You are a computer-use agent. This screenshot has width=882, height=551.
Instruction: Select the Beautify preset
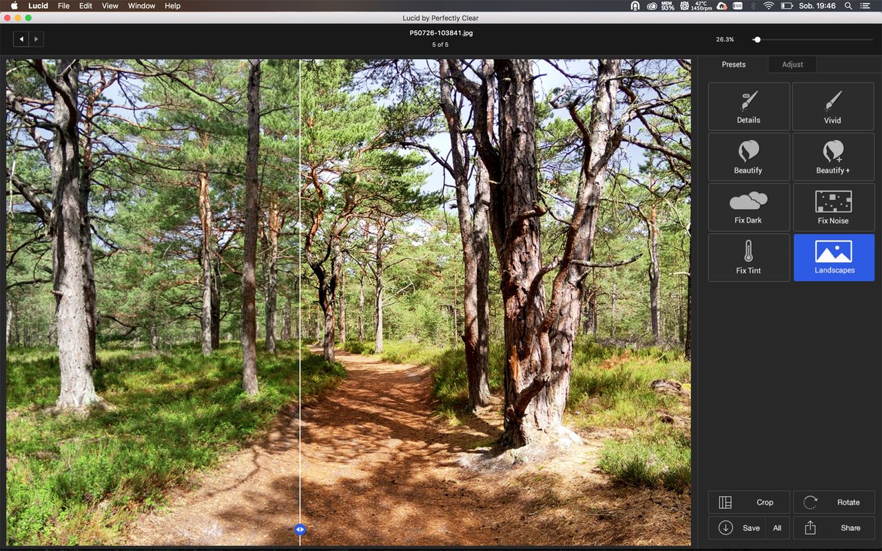click(749, 157)
